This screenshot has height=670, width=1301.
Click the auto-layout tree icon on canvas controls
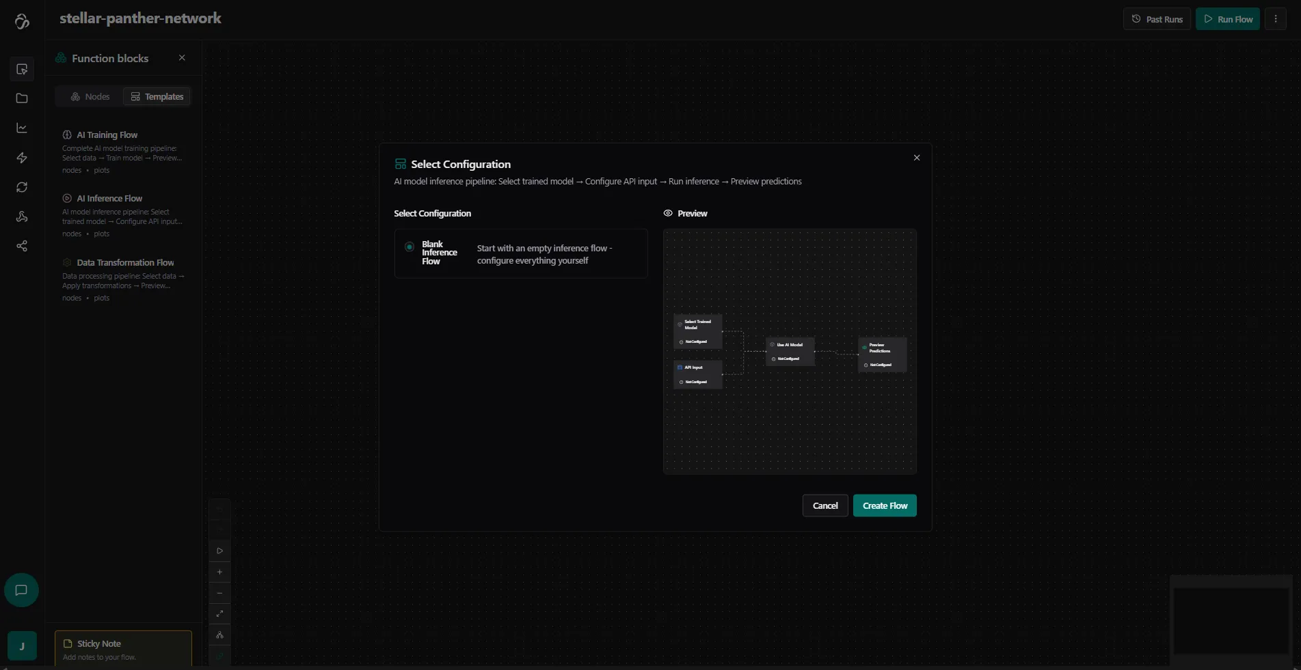[219, 635]
